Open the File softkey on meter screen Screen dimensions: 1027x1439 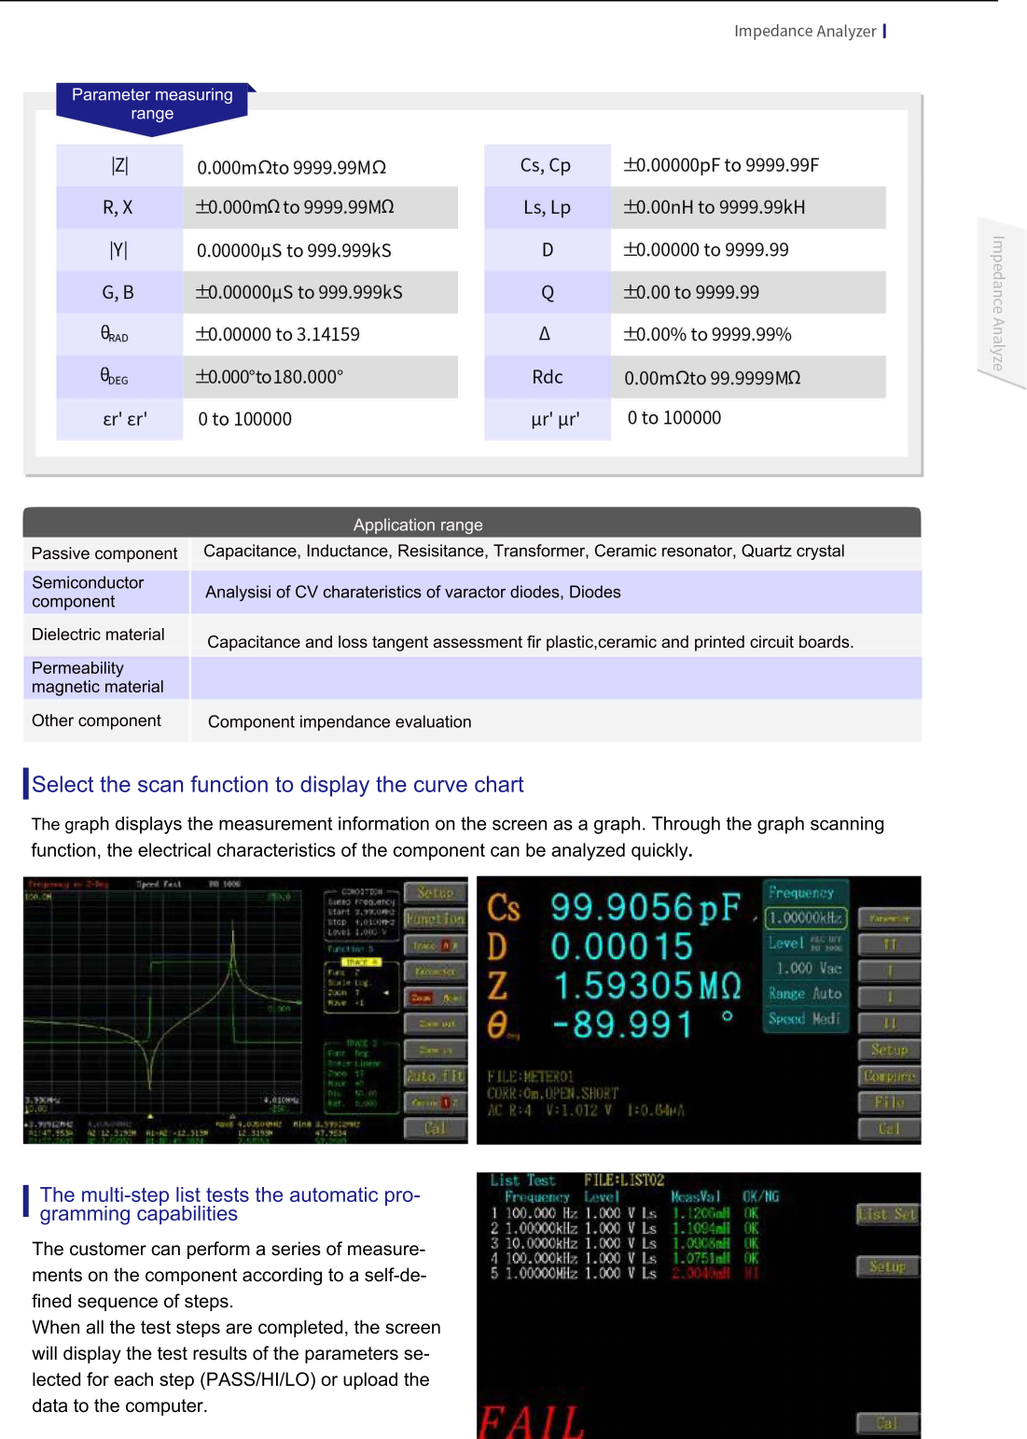[x=888, y=1102]
